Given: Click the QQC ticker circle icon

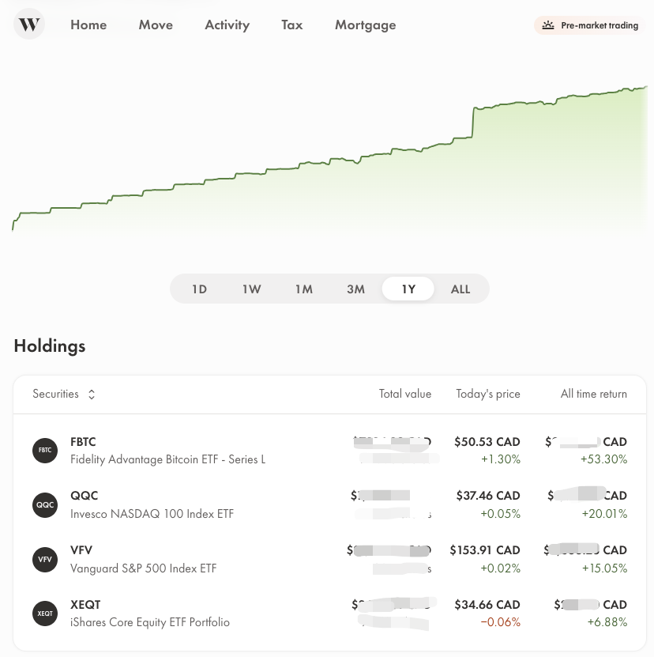Looking at the screenshot, I should [x=45, y=505].
